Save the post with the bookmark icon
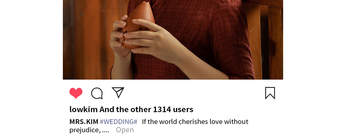The image size is (346, 136). click(x=270, y=93)
